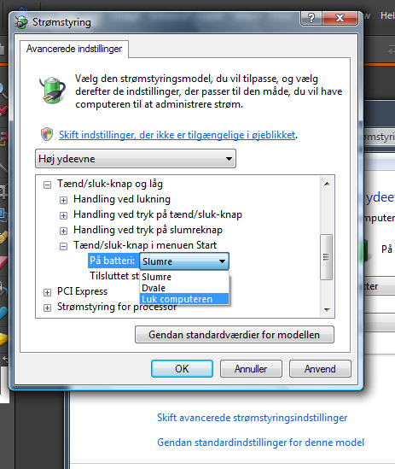Click Gendan standardværdier for modellen button
The height and width of the screenshot is (469, 395).
[x=235, y=335]
